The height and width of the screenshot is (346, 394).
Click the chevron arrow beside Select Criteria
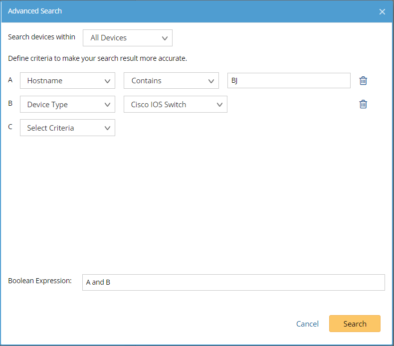(x=108, y=128)
